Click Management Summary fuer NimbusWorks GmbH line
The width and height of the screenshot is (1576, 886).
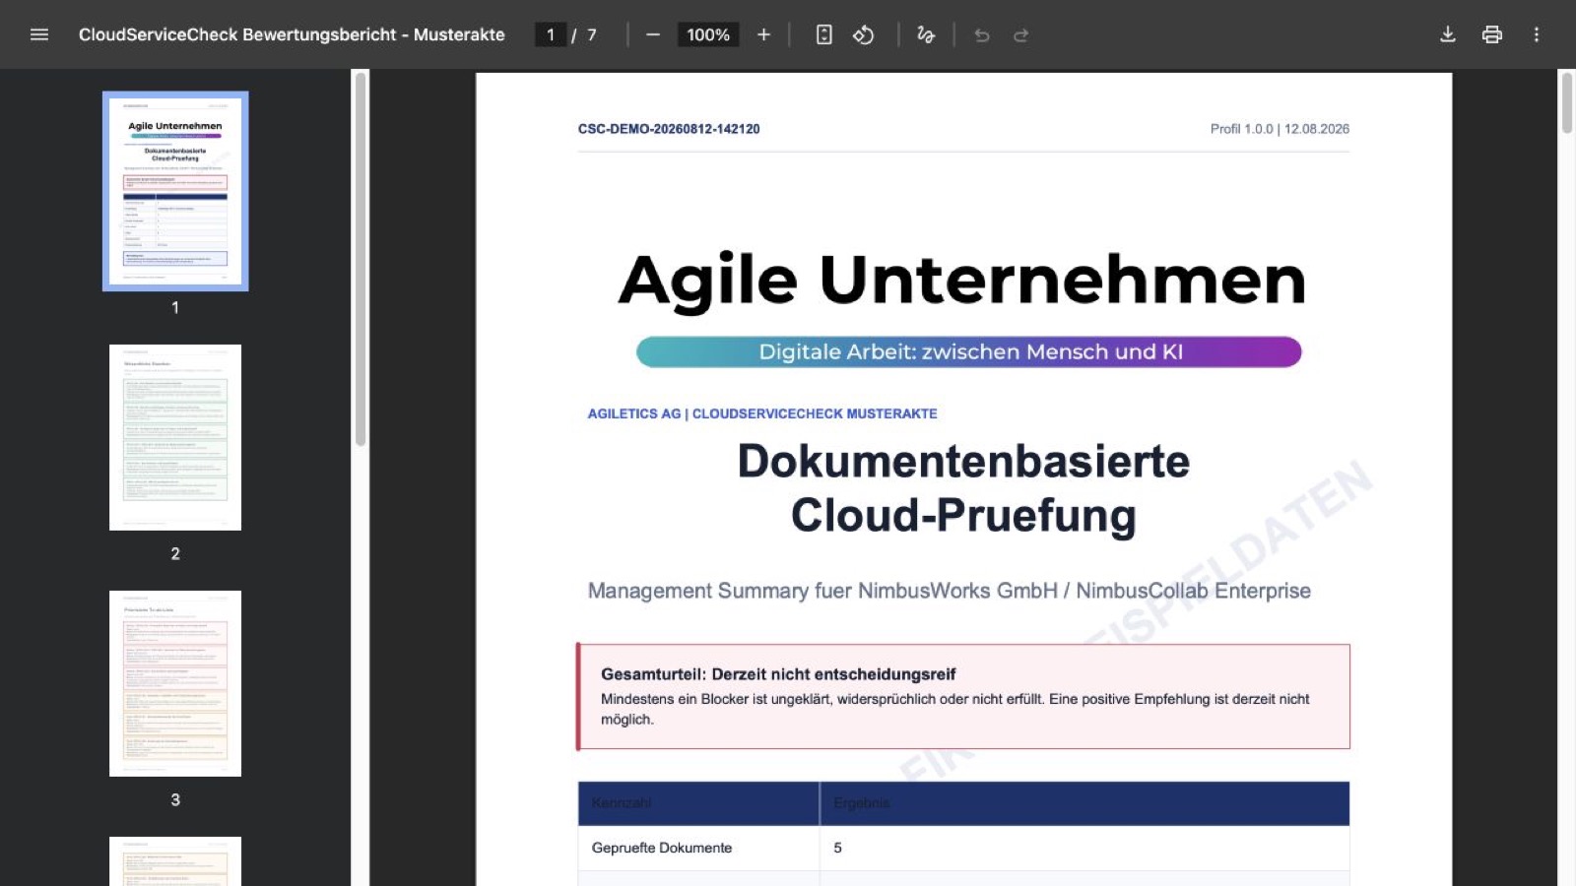coord(950,591)
